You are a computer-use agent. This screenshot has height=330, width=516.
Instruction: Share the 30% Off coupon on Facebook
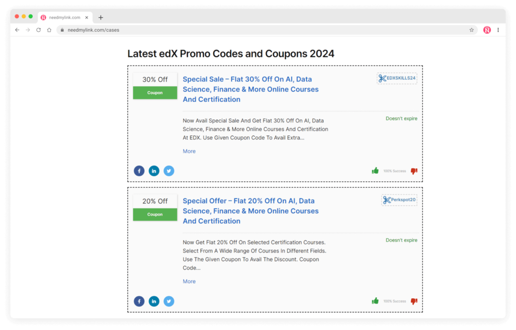point(139,171)
